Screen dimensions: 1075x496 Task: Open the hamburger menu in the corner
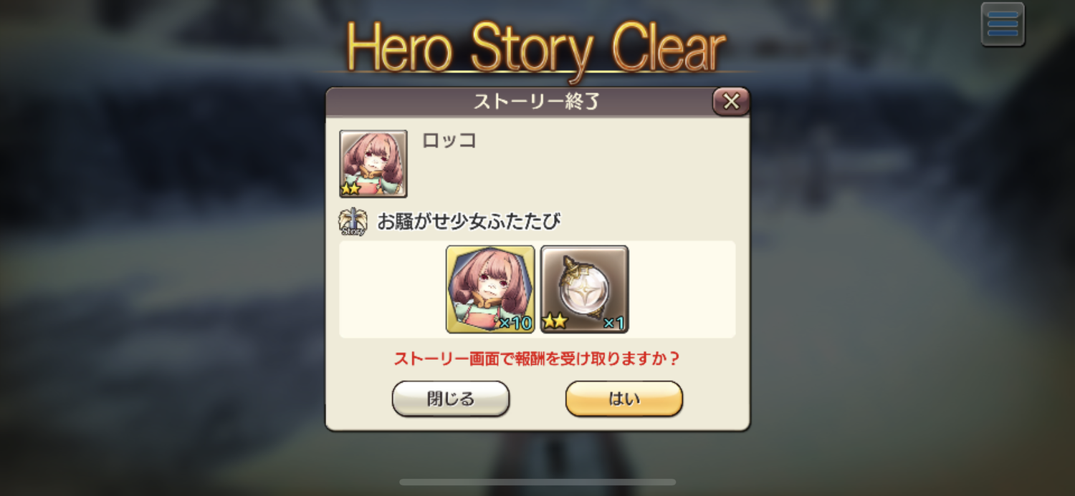click(1002, 24)
